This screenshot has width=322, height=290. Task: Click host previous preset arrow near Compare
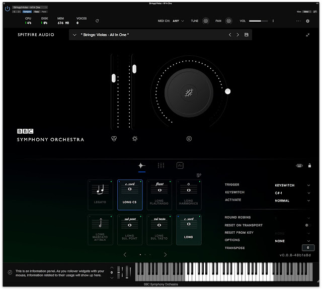point(15,12)
